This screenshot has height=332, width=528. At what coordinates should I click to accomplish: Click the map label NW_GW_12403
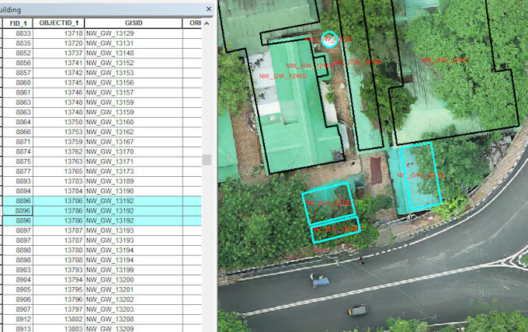[283, 76]
